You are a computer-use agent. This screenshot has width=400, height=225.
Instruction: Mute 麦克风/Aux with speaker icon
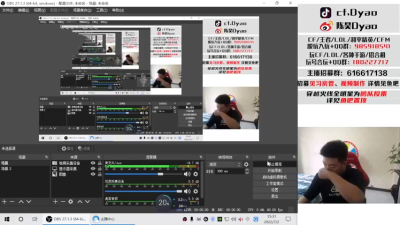click(187, 174)
